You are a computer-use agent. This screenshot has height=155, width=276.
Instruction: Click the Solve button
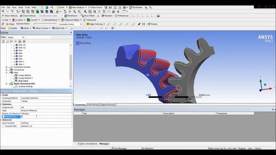click(60, 7)
